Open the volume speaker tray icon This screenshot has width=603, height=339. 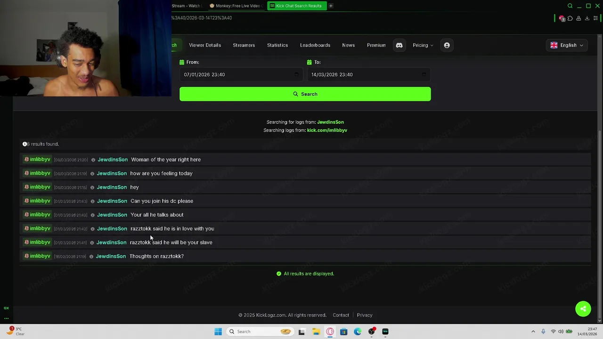561,331
